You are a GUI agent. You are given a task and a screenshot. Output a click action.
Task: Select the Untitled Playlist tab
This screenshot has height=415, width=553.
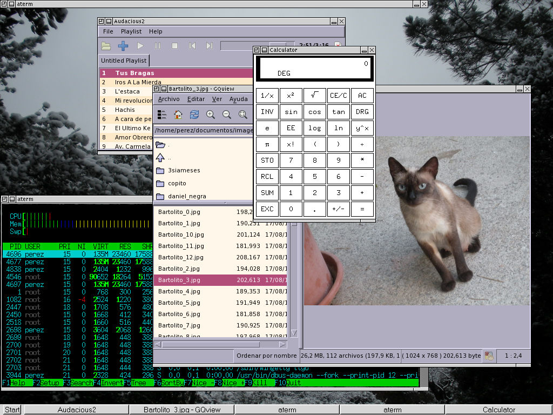click(x=124, y=61)
